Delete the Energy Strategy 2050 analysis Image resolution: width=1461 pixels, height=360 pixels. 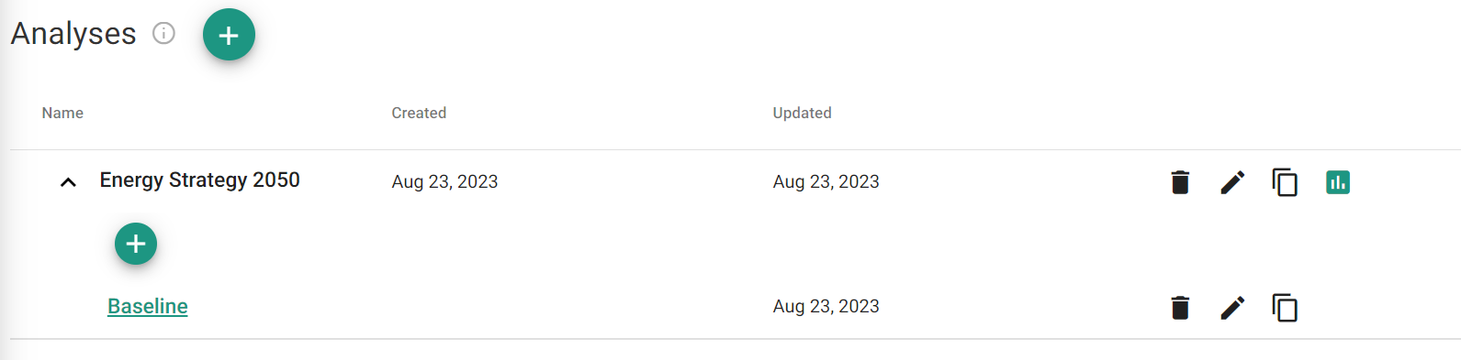coord(1180,182)
